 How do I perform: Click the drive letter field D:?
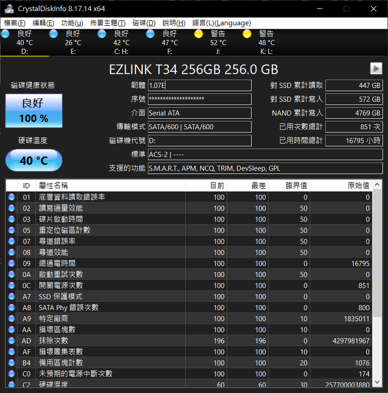tap(199, 141)
